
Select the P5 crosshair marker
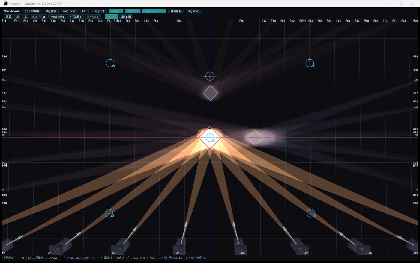click(x=311, y=213)
